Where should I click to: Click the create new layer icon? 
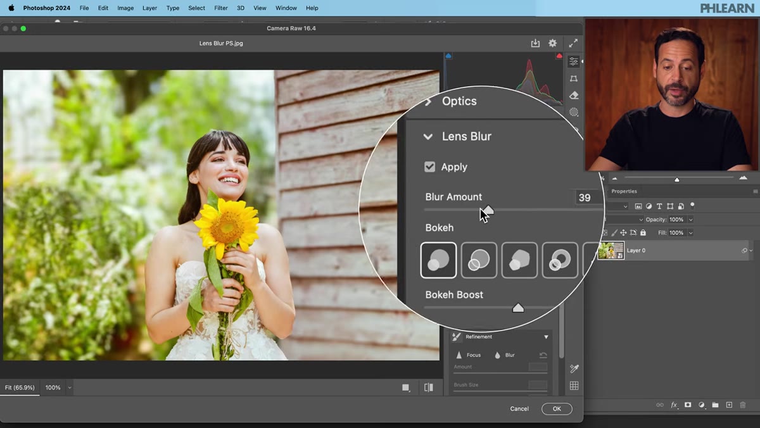(x=729, y=405)
